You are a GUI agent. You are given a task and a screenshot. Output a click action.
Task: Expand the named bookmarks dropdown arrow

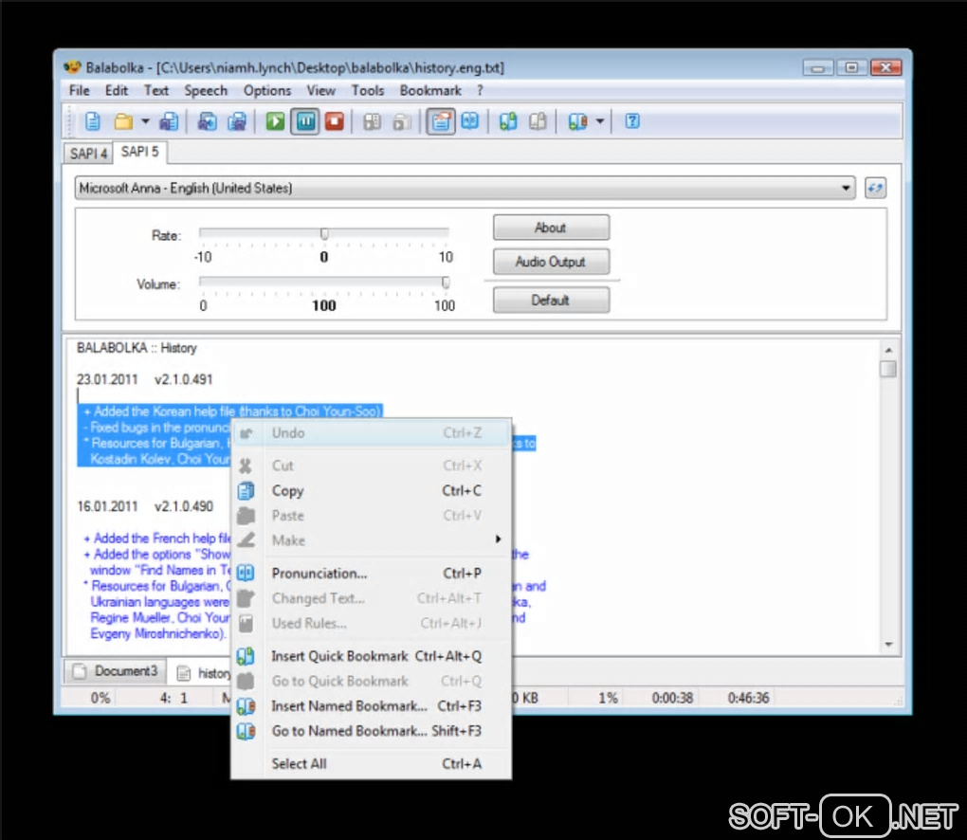pyautogui.click(x=600, y=121)
